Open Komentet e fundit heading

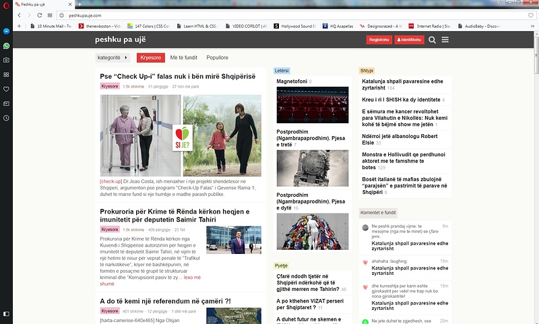coord(378,212)
